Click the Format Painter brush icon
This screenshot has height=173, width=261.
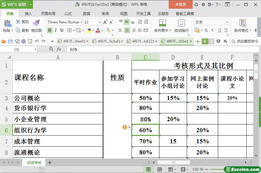coord(36,23)
